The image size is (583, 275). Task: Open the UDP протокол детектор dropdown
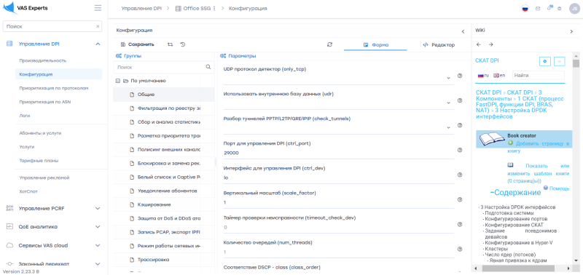pos(339,78)
